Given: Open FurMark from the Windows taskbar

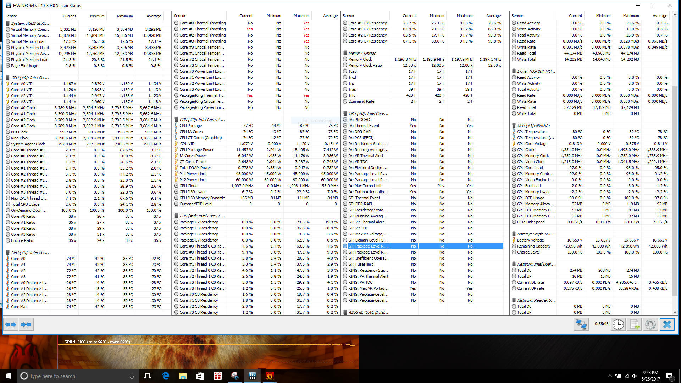Looking at the screenshot, I should tap(270, 376).
